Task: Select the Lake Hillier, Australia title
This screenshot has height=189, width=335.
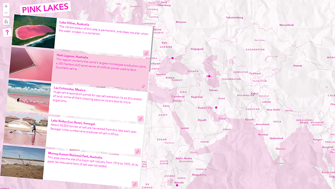Action: click(x=74, y=23)
